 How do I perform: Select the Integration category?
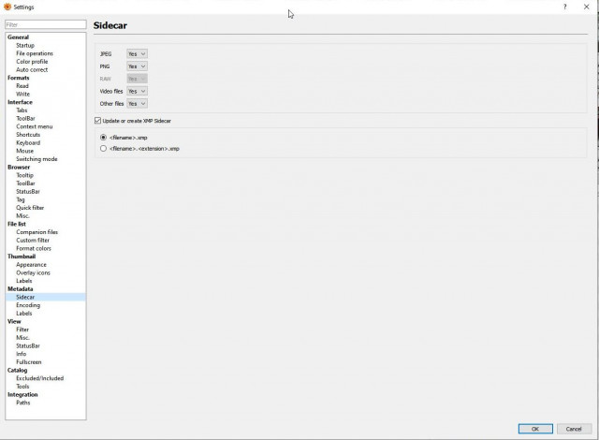click(22, 394)
